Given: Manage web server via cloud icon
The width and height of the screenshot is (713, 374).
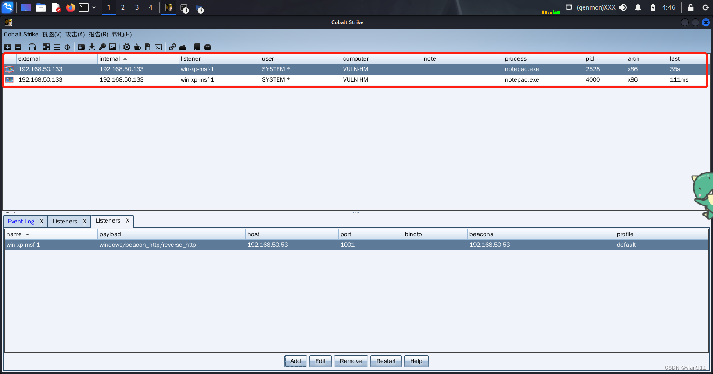Looking at the screenshot, I should click(x=183, y=47).
